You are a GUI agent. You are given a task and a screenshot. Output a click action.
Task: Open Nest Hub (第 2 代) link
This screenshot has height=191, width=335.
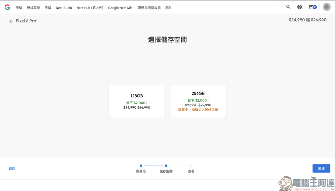pyautogui.click(x=90, y=8)
